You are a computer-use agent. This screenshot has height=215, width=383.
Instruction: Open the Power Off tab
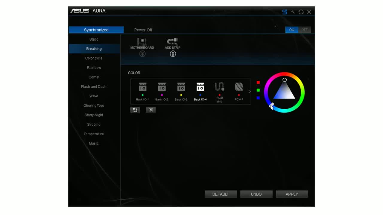pos(143,30)
